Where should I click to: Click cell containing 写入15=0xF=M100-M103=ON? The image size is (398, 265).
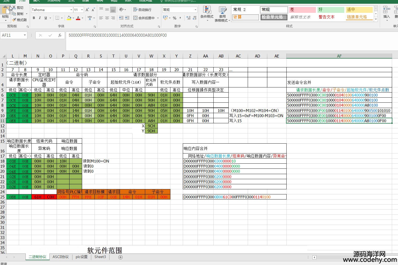(x=256, y=116)
